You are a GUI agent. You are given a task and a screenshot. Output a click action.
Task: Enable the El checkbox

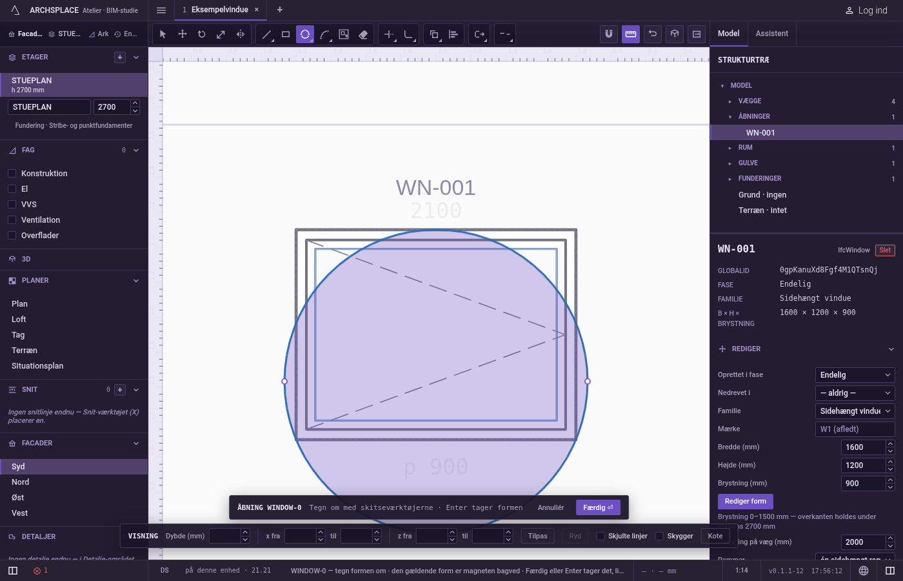[x=12, y=189]
